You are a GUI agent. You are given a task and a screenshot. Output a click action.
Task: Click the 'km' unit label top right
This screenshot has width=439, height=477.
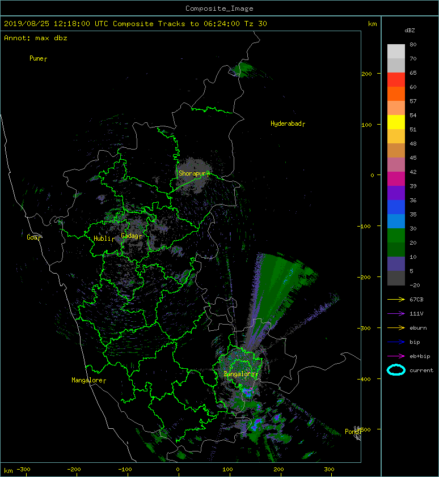pyautogui.click(x=372, y=24)
